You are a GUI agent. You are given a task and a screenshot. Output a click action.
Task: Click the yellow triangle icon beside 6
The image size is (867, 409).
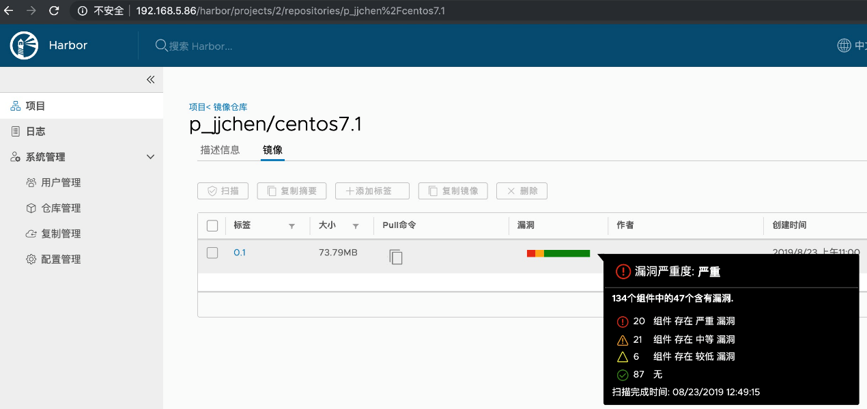(622, 356)
